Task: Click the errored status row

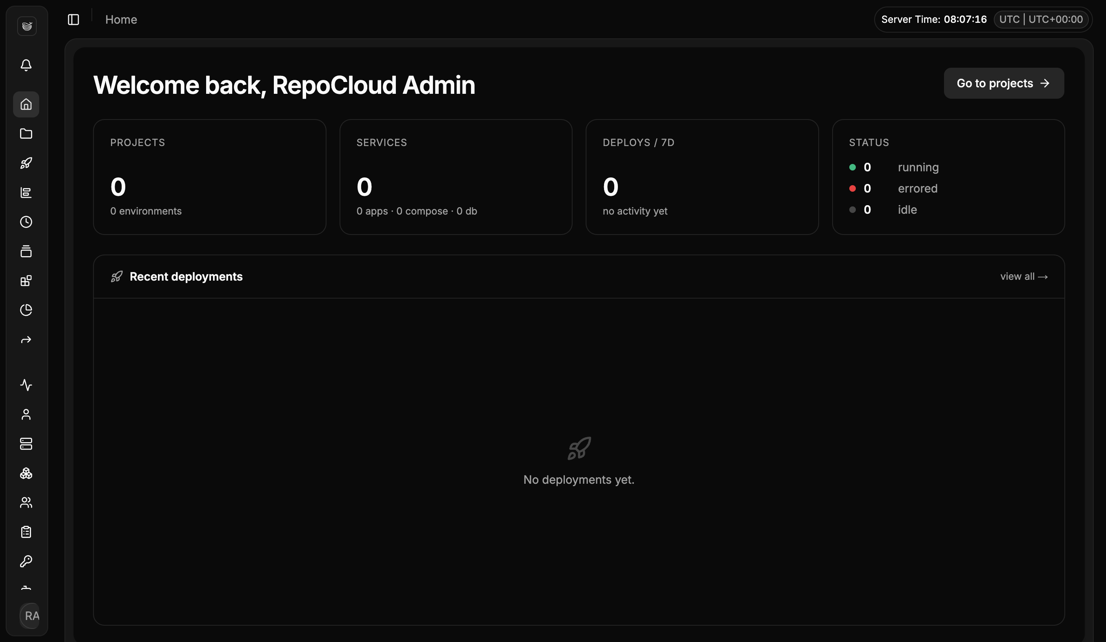Action: pyautogui.click(x=893, y=188)
